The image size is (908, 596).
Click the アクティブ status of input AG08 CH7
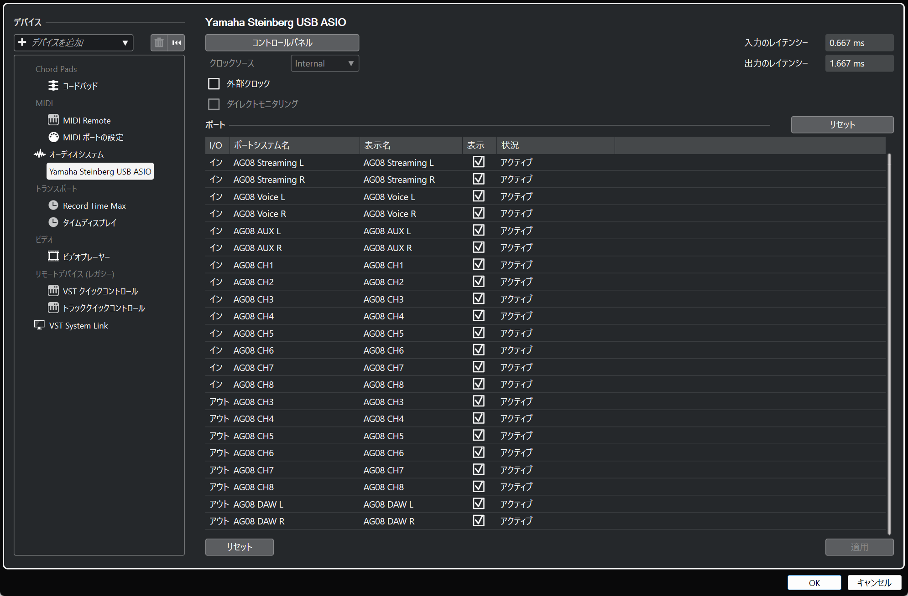516,367
